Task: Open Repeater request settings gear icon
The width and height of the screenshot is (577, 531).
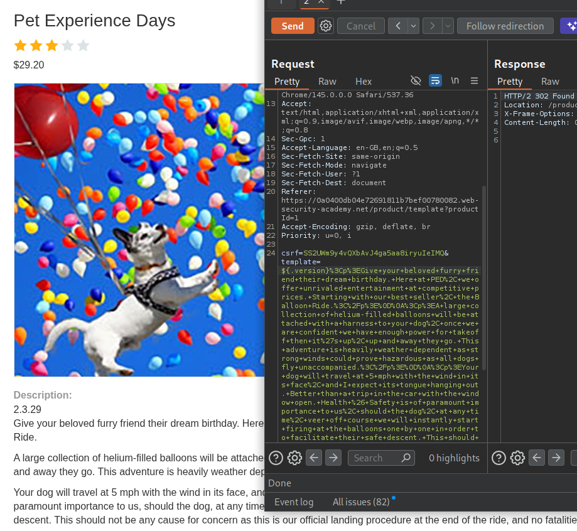Action: [x=325, y=26]
